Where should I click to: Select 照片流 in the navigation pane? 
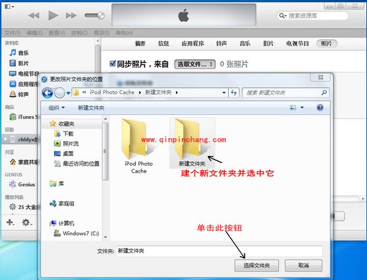coord(66,144)
